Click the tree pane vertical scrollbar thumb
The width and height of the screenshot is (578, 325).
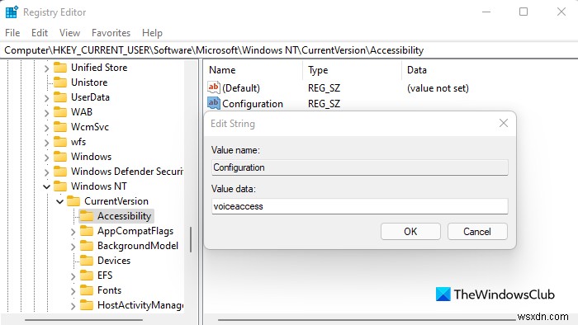tap(191, 239)
